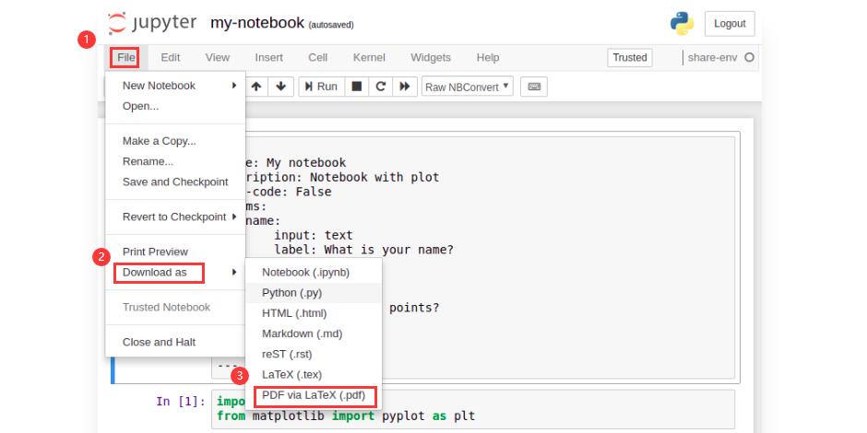Download as Markdown (.md)
The width and height of the screenshot is (867, 433).
[314, 334]
